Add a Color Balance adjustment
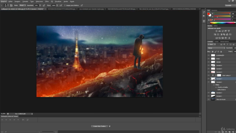Screen dimensions: 236x133 tap(218, 34)
